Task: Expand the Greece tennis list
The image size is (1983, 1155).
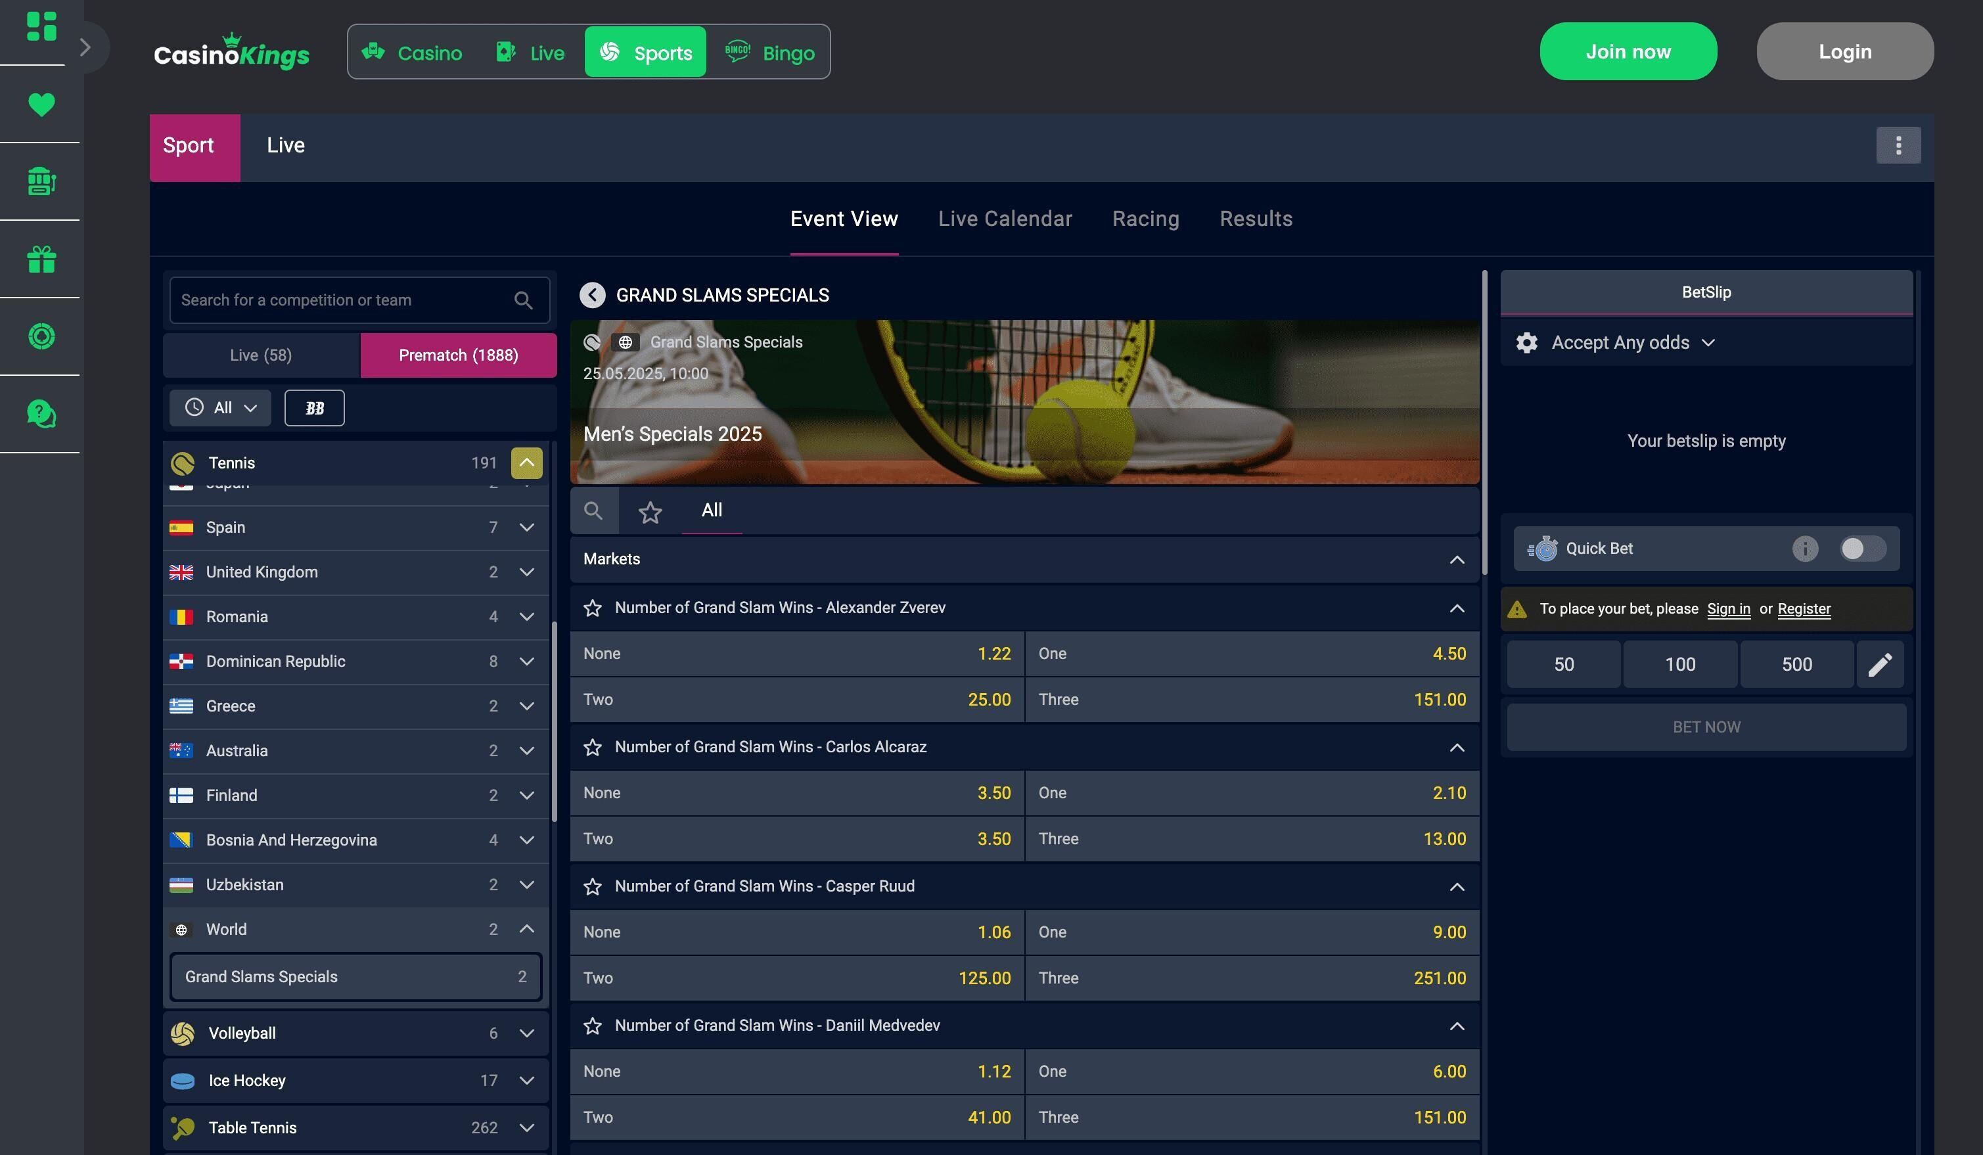Action: (x=526, y=706)
